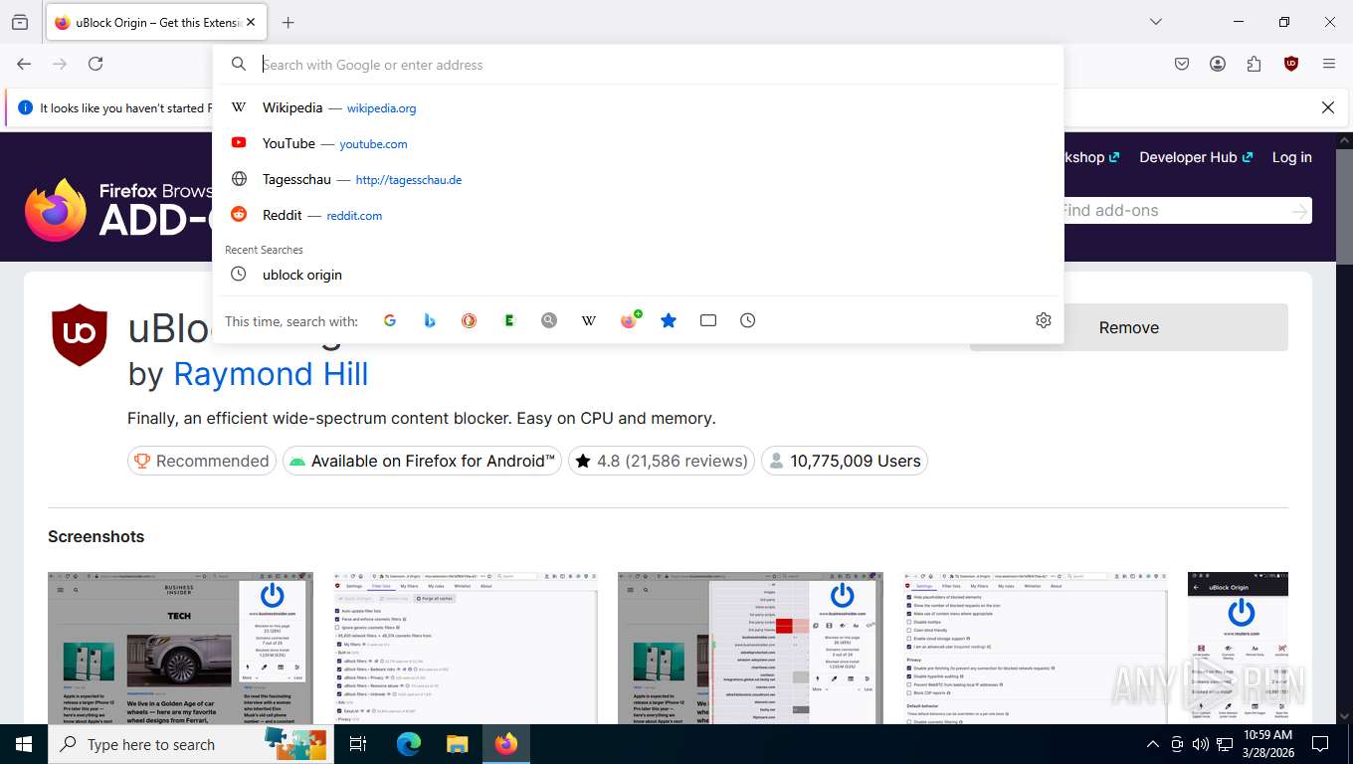Viewport: 1353px width, 764px height.
Task: Close the uBlock Origin tab
Action: pos(250,22)
